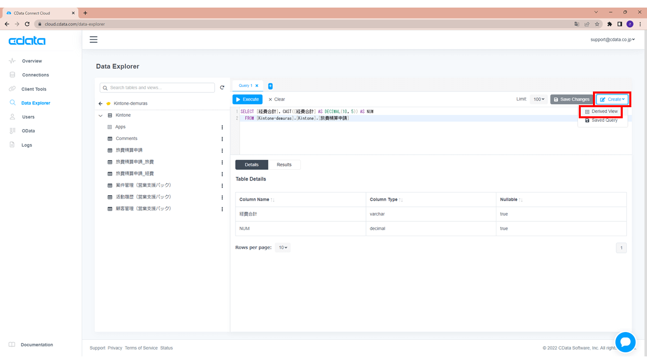
Task: Collapse the Kintone schema tree node
Action: coord(101,115)
